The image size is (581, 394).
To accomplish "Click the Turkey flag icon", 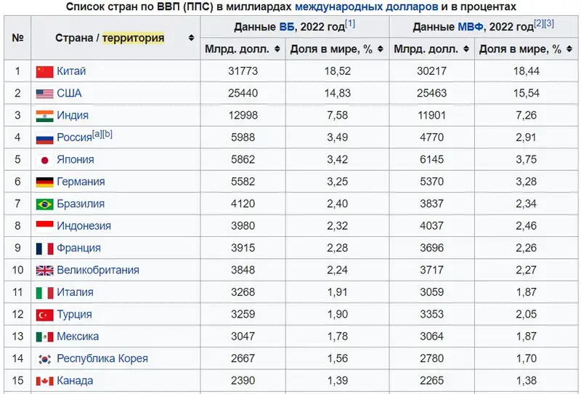I will tap(45, 315).
